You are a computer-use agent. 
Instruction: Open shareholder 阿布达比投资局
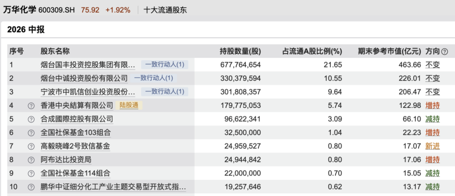click(66, 160)
